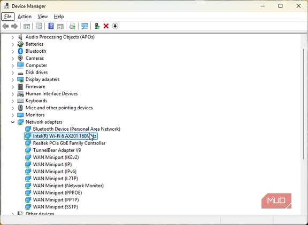Expand Audio Processing Objects (APOs) node
Viewport: 308px width, 225px height.
coord(13,37)
